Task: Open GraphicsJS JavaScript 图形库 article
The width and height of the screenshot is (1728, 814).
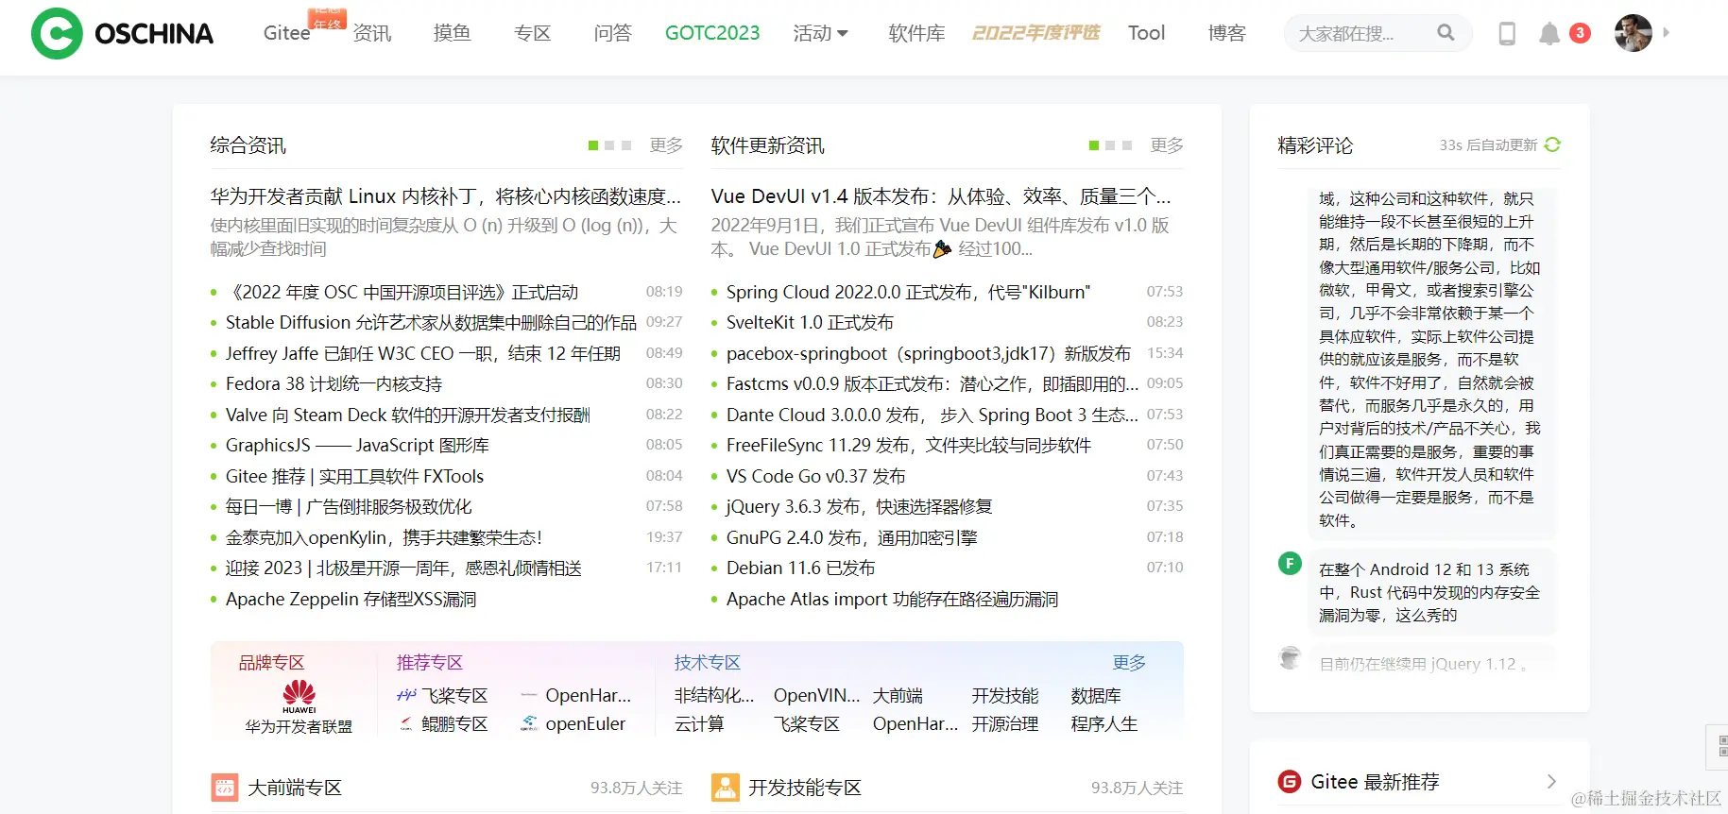Action: [x=357, y=446]
